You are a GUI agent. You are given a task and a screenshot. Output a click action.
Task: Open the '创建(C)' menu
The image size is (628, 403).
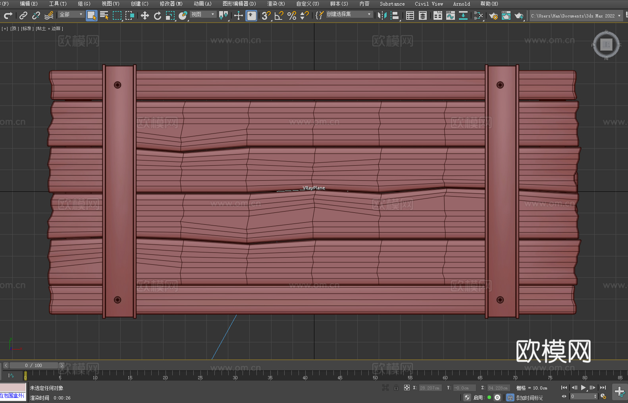click(x=139, y=4)
